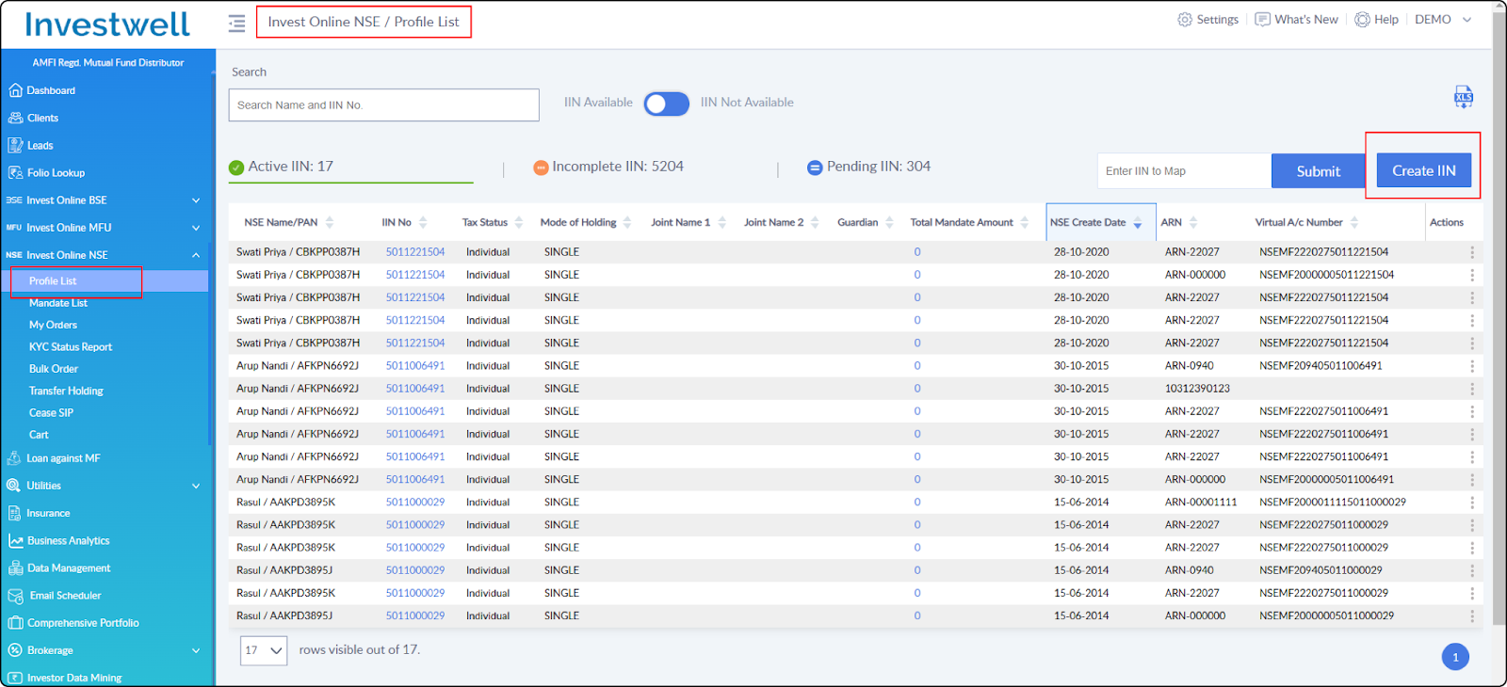Open Transfer Holding submenu item

66,391
